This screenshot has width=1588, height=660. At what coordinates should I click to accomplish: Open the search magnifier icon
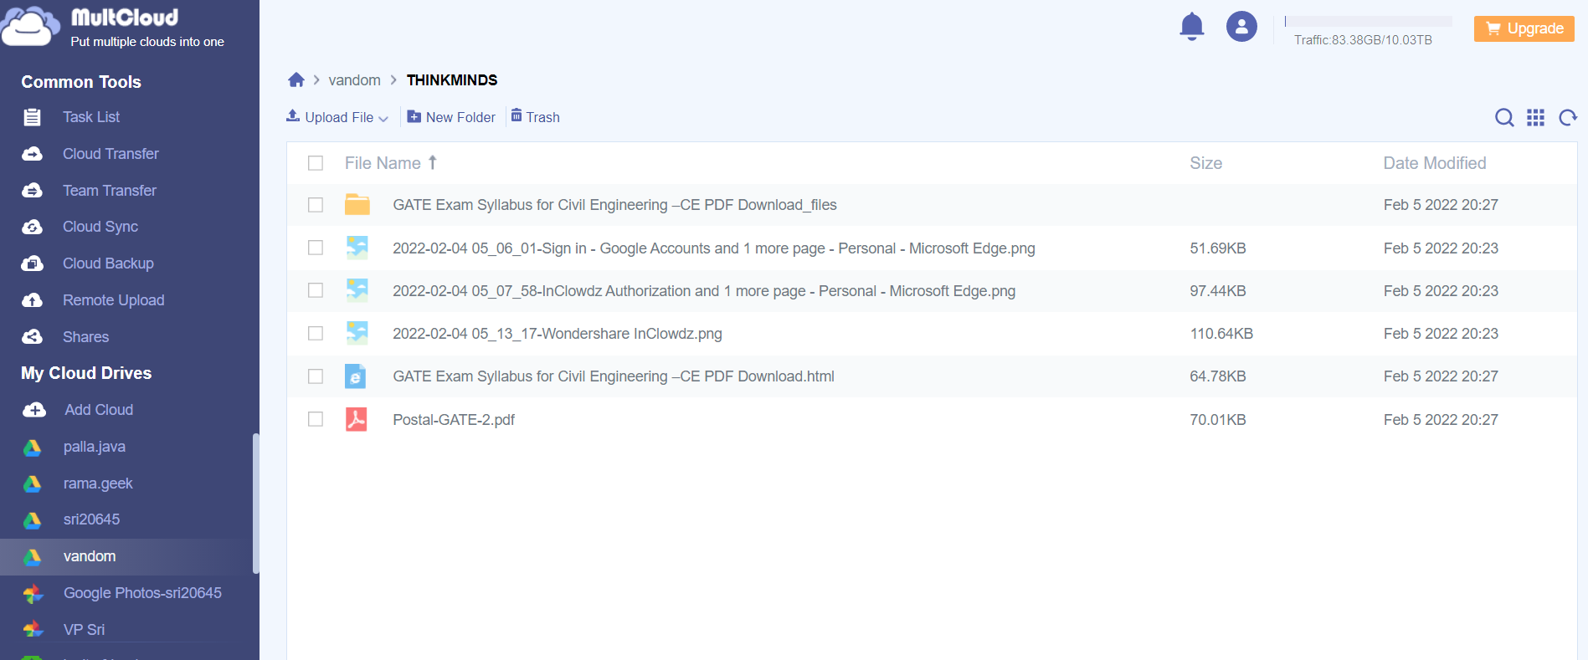point(1504,118)
